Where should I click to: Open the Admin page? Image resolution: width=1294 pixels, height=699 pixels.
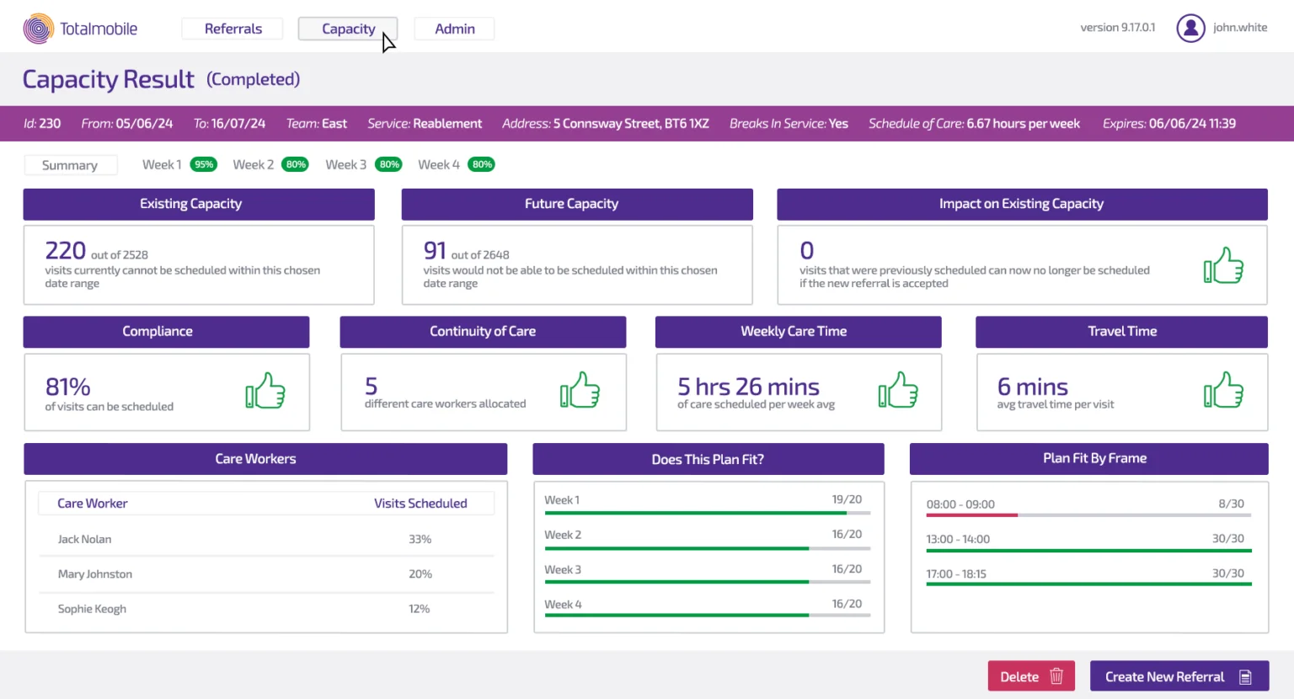pos(454,28)
